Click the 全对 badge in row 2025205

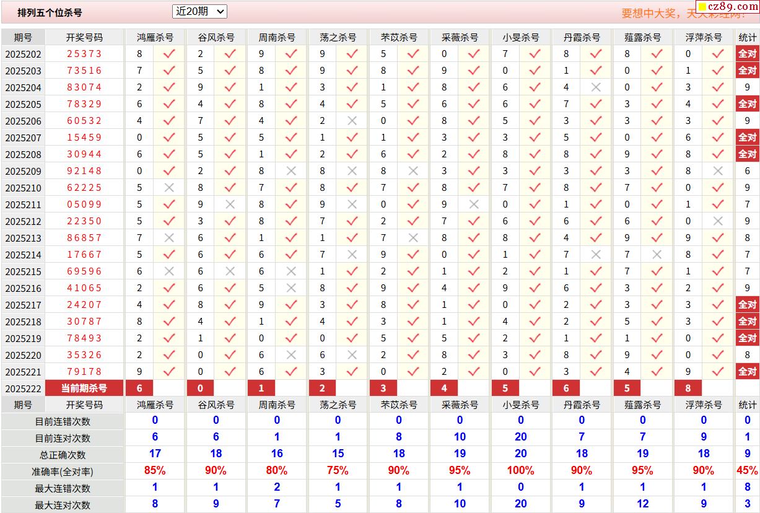[748, 104]
